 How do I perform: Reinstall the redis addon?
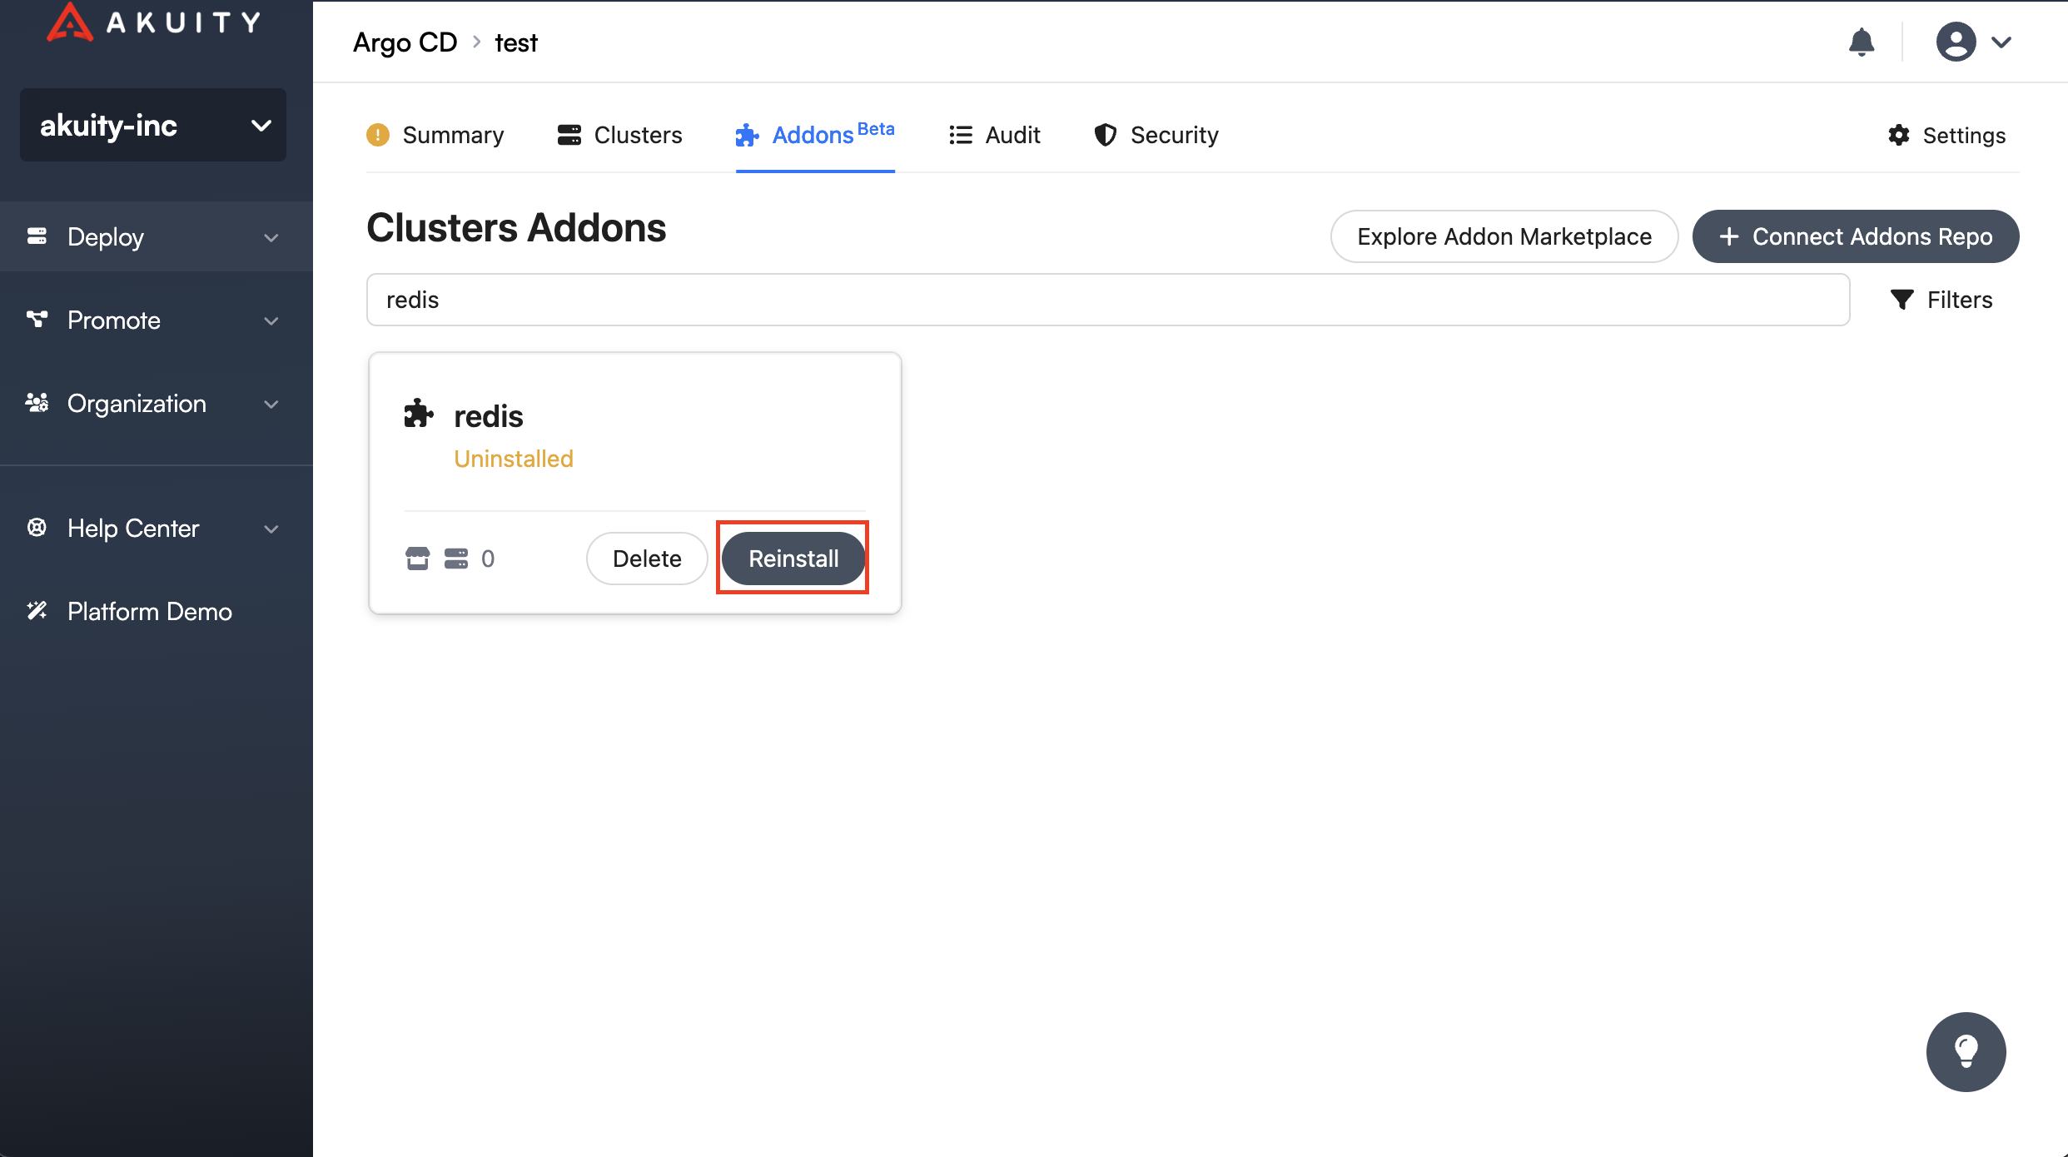click(793, 559)
